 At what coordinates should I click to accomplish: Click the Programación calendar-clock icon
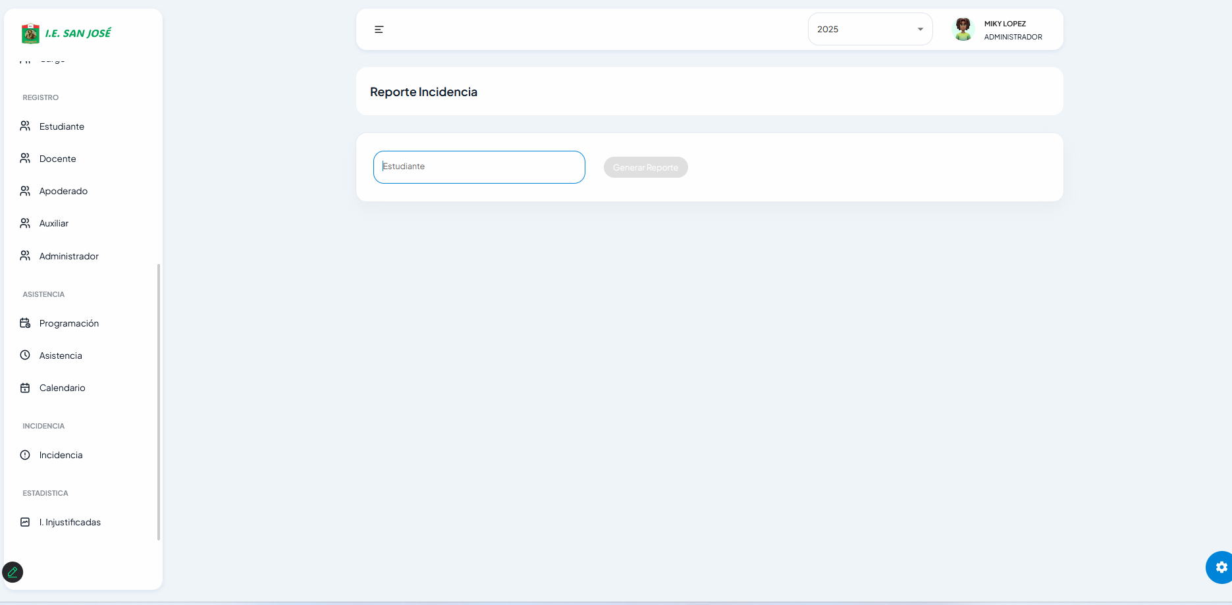[25, 323]
